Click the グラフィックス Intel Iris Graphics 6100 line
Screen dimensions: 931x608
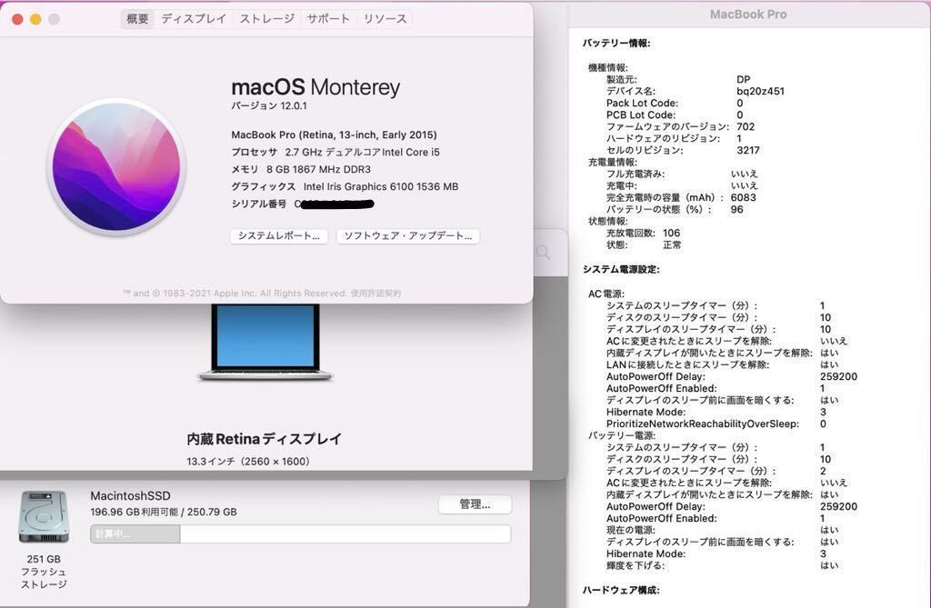click(345, 186)
